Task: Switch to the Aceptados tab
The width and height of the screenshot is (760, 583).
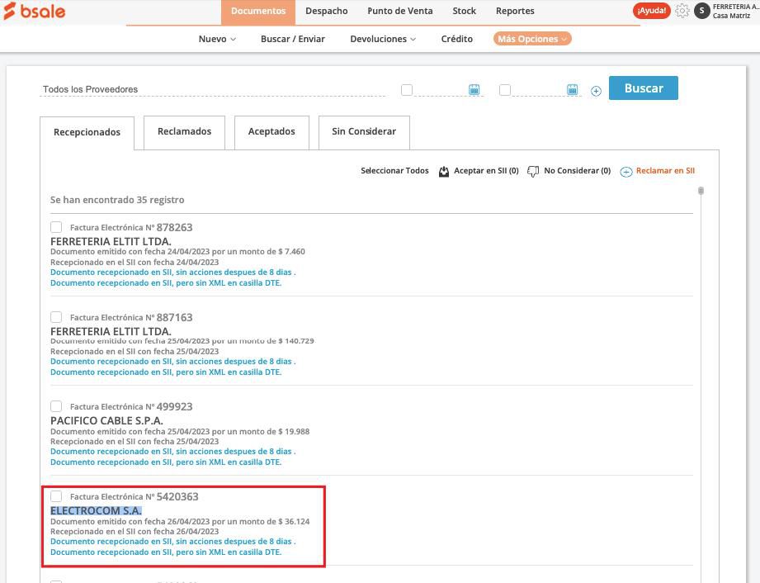Action: click(x=271, y=132)
